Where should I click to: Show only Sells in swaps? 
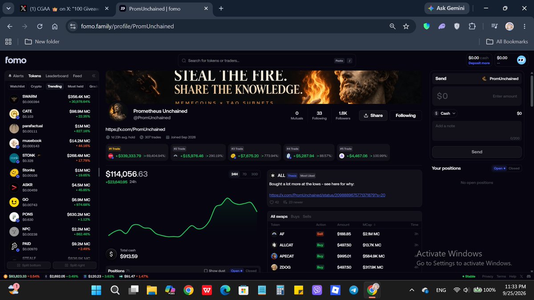pos(307,216)
